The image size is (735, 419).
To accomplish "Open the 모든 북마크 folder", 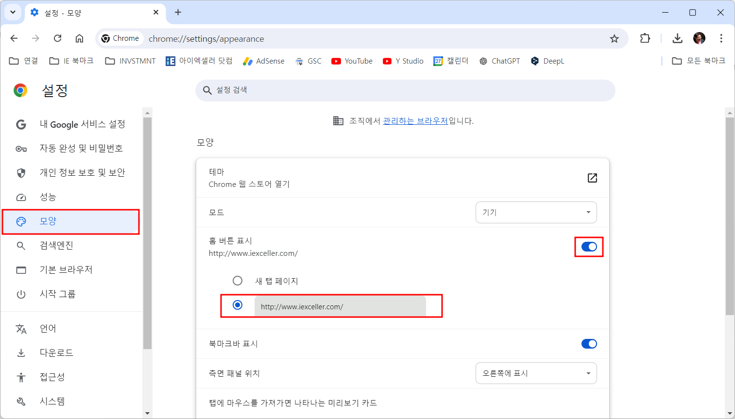I will (699, 61).
